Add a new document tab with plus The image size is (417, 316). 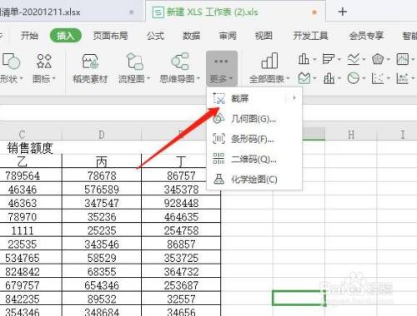(x=343, y=12)
